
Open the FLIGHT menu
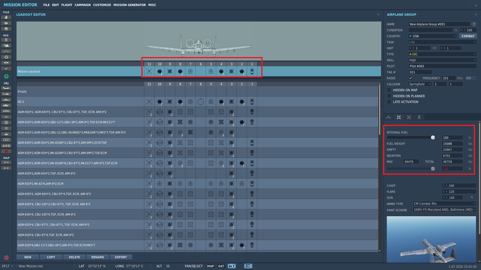pos(67,5)
